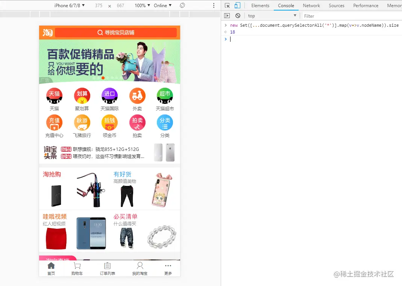Open the 领金币 icon
The image size is (402, 286).
(109, 123)
